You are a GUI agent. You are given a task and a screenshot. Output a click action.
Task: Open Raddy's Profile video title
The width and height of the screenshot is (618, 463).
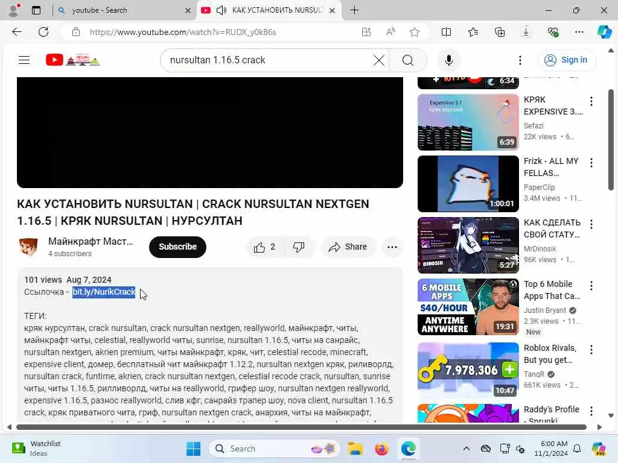[552, 414]
